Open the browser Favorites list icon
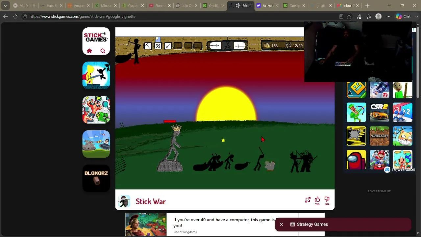Image resolution: width=421 pixels, height=237 pixels. coord(369,16)
